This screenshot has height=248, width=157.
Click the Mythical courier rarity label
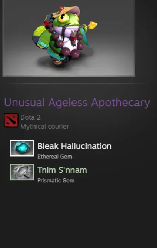[45, 127]
